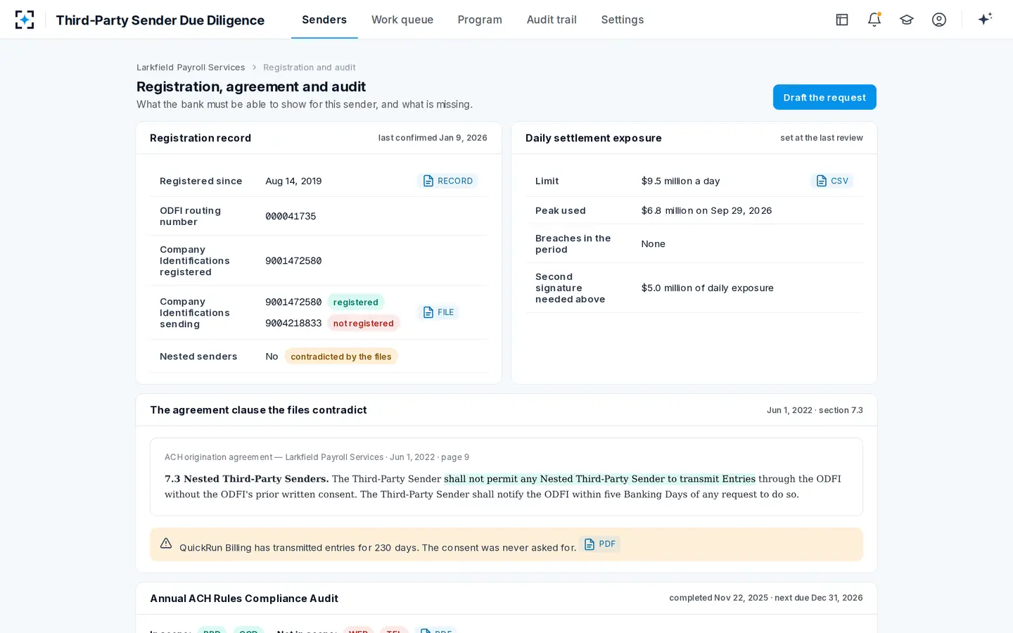Click the not registered badge
Image resolution: width=1013 pixels, height=633 pixels.
click(x=364, y=324)
